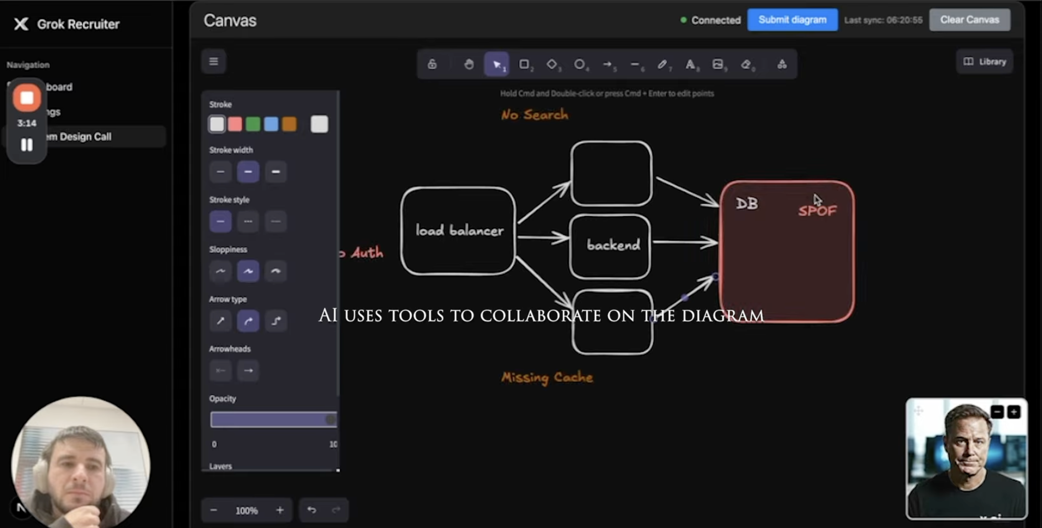This screenshot has width=1042, height=528.
Task: Open the Library panel
Action: pyautogui.click(x=984, y=61)
